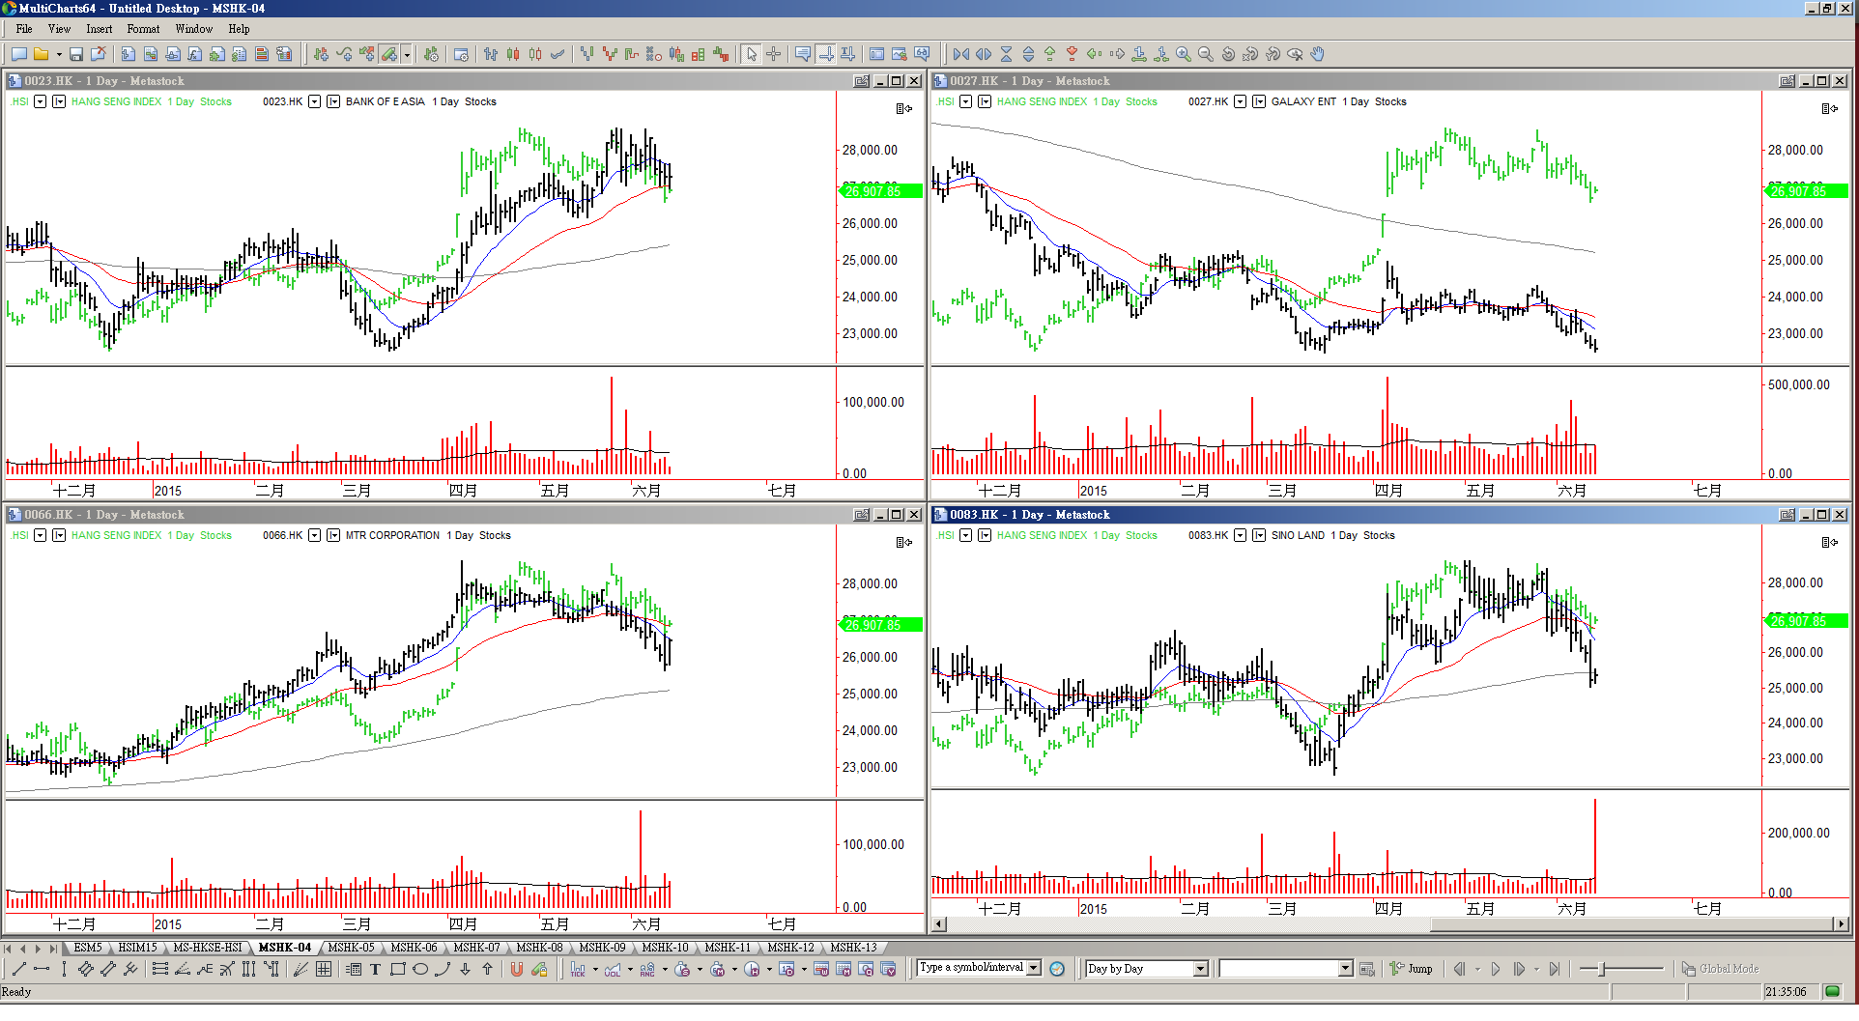This screenshot has width=1859, height=1021.
Task: Select the Zoom Out magnifier tool
Action: point(1205,54)
